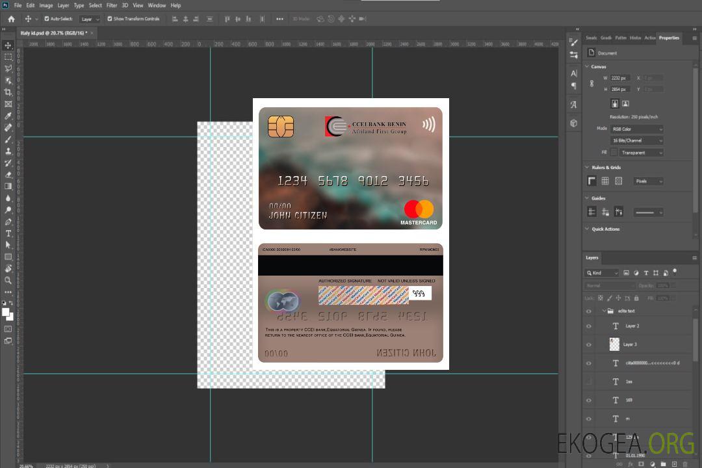Click the foreground color swatch
Image resolution: width=702 pixels, height=468 pixels.
coord(6,312)
